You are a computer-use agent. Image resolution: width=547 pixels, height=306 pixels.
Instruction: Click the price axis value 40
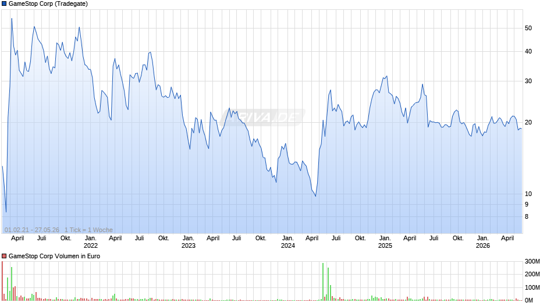pos(528,51)
